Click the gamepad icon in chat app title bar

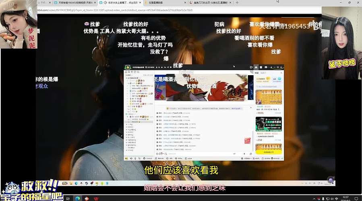[266, 67]
